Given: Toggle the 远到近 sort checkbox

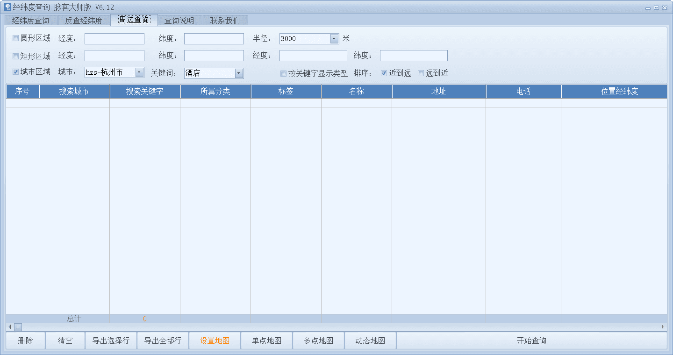Looking at the screenshot, I should tap(421, 73).
